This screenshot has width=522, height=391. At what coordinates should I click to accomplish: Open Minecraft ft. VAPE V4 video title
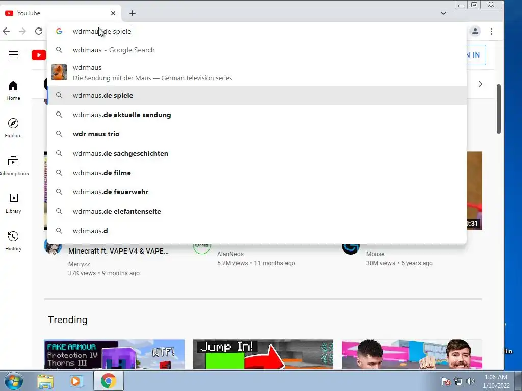coord(118,251)
